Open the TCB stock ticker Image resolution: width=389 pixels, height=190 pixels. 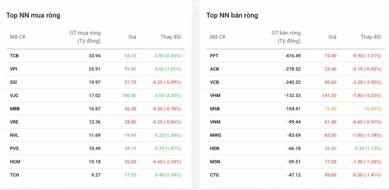pyautogui.click(x=14, y=56)
